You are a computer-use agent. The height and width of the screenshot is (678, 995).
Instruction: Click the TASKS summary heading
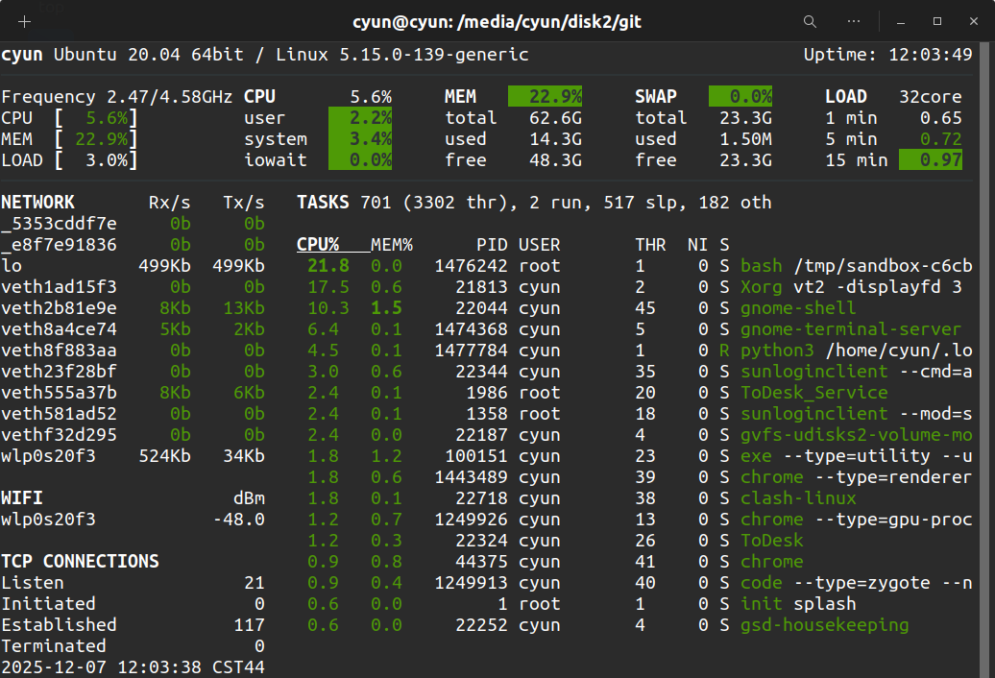tap(323, 203)
